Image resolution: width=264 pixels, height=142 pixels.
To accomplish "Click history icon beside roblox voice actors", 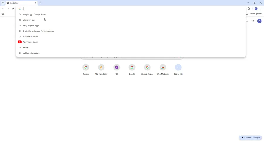I will (x=20, y=53).
